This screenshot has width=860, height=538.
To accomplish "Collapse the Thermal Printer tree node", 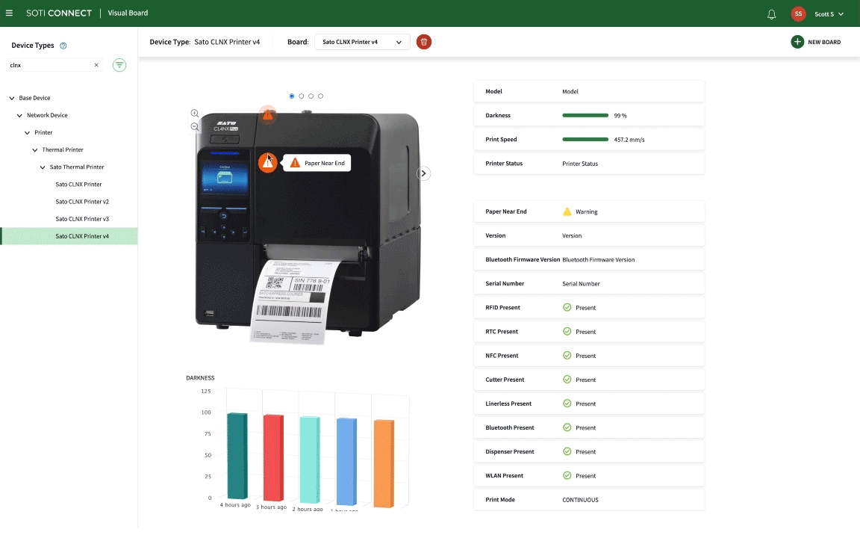I will coord(34,149).
